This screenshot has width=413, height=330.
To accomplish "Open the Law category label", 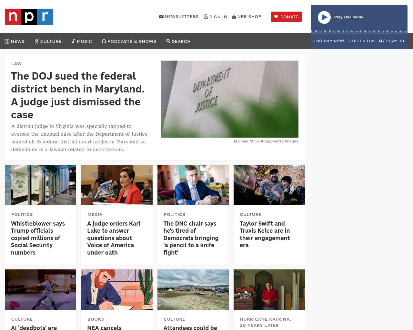I will pyautogui.click(x=16, y=63).
